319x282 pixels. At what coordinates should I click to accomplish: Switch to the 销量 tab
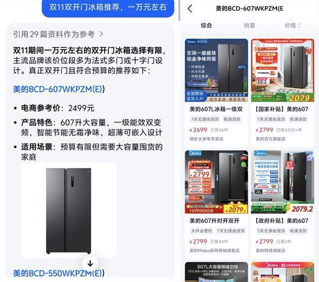point(249,25)
